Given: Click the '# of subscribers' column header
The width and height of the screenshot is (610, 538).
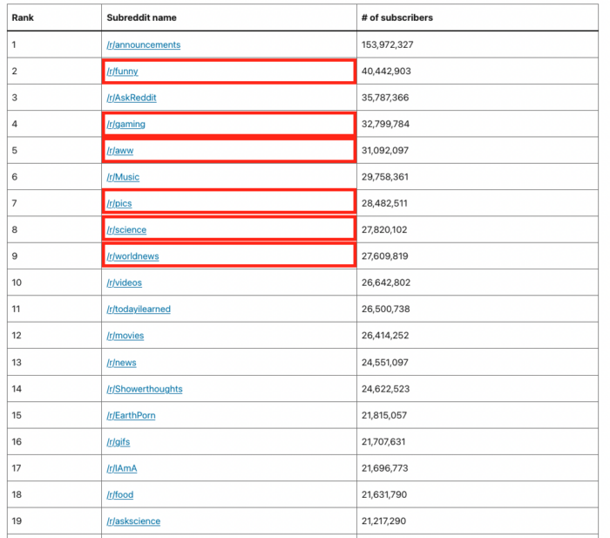Looking at the screenshot, I should (397, 18).
